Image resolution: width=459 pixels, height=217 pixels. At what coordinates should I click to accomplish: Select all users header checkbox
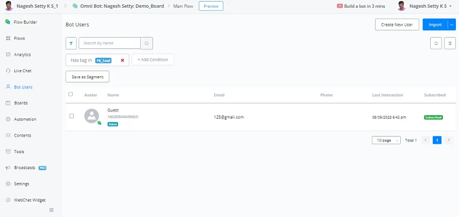(71, 94)
